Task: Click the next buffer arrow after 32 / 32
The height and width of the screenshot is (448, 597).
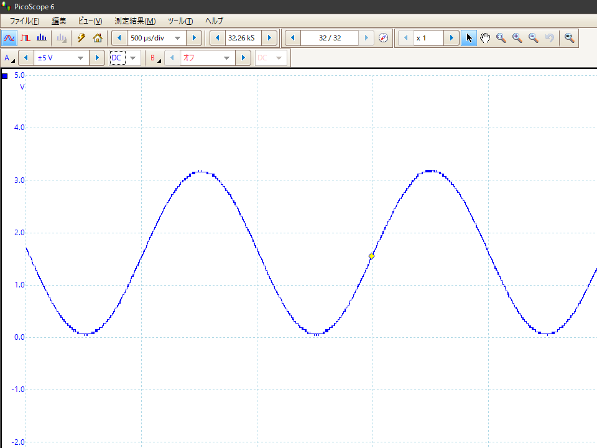Action: tap(366, 38)
